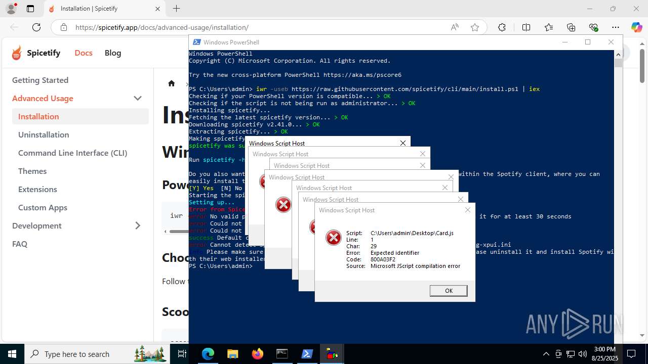This screenshot has width=648, height=364.
Task: Click PowerShell vertical scrollbar thumb
Action: tap(618, 63)
